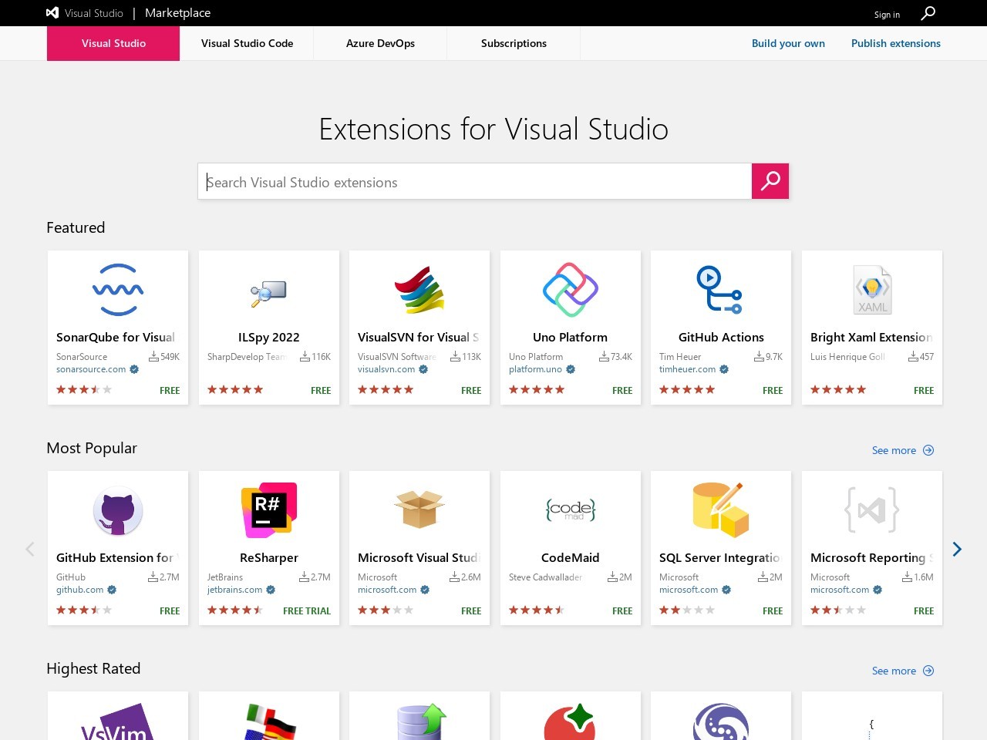
Task: Click the Bright Xaml Extensions title
Action: click(871, 337)
